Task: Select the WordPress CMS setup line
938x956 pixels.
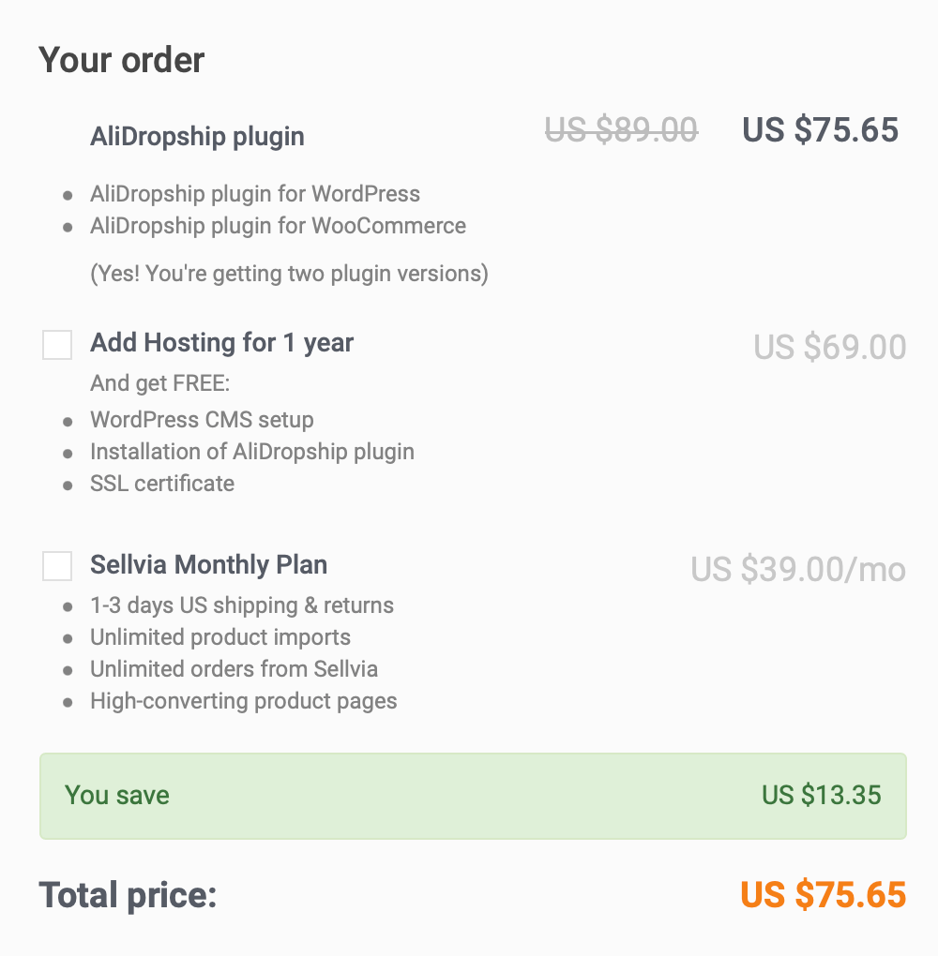Action: click(x=202, y=420)
